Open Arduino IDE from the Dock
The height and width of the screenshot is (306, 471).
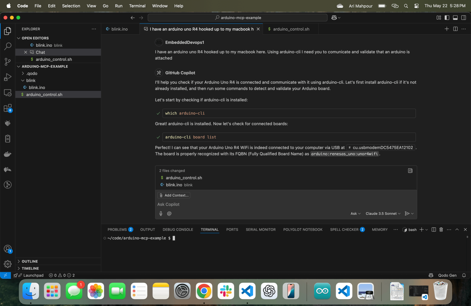click(x=322, y=291)
